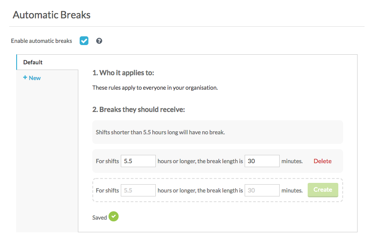Click the 'minutes.' label beside Delete
The width and height of the screenshot is (372, 245).
point(292,161)
